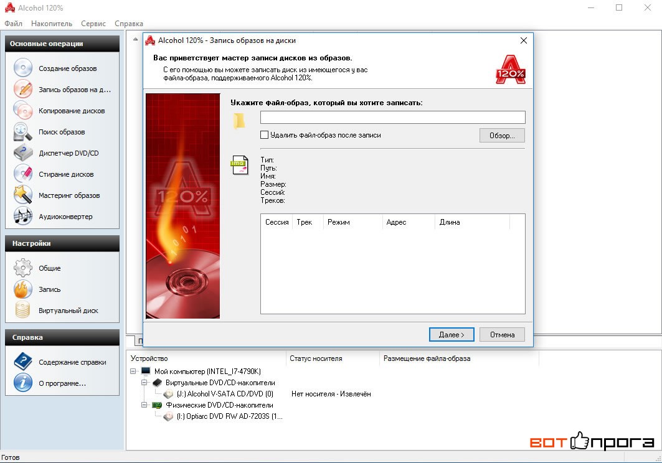This screenshot has width=662, height=463.
Task: Select (J:) Alcohol V-SATA CD/DVD (0) drive
Action: [225, 394]
